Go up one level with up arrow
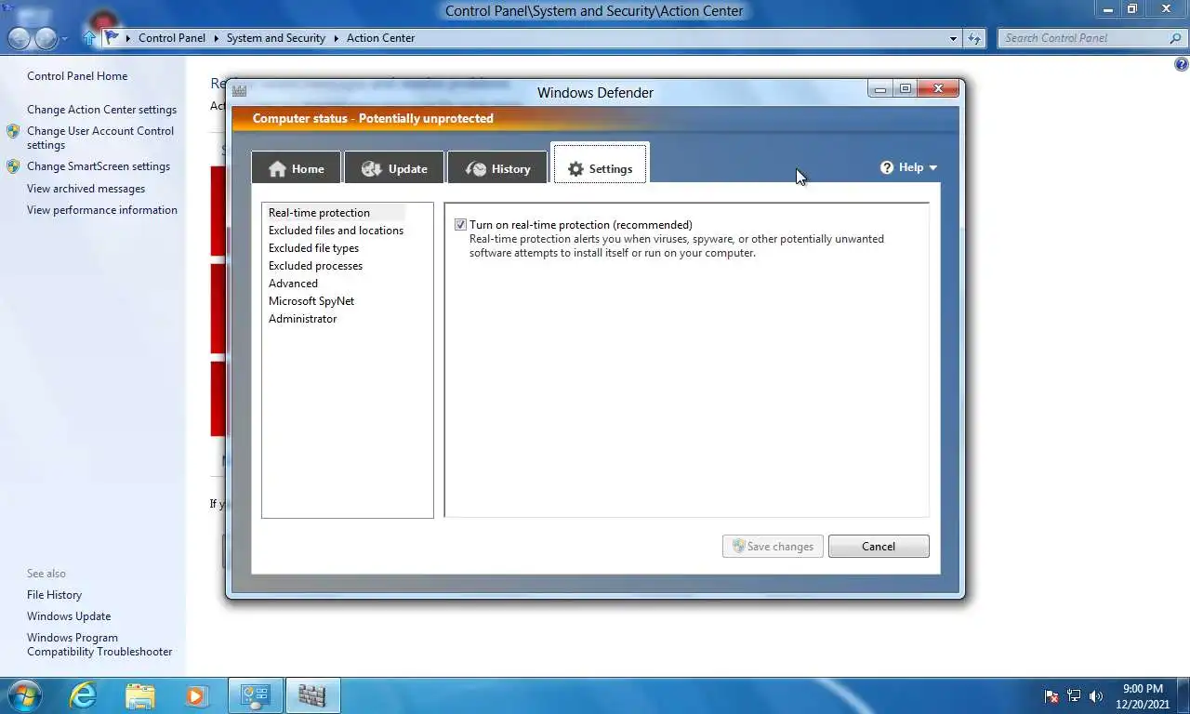Screen dimensions: 1190x714 pos(89,38)
